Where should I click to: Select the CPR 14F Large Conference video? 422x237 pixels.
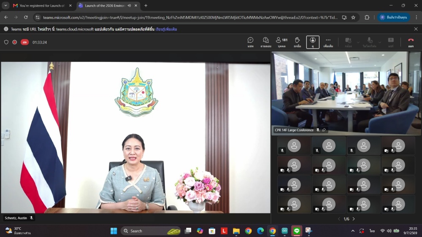tap(346, 93)
